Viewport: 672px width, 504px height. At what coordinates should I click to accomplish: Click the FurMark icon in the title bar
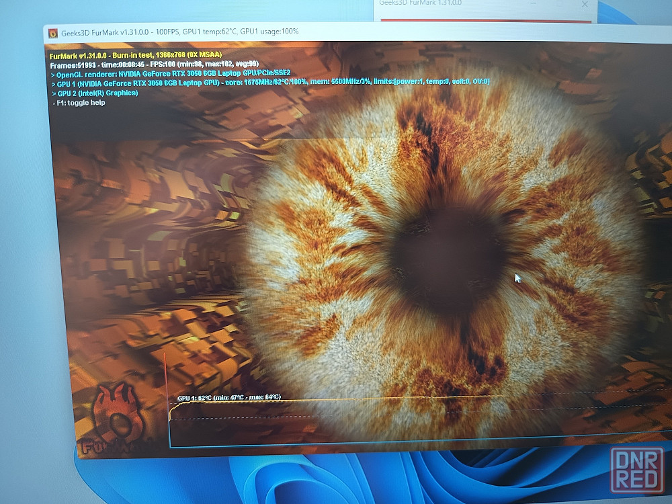53,33
